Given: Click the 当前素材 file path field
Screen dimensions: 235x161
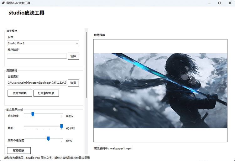Looking at the screenshot, I should click(x=37, y=83).
